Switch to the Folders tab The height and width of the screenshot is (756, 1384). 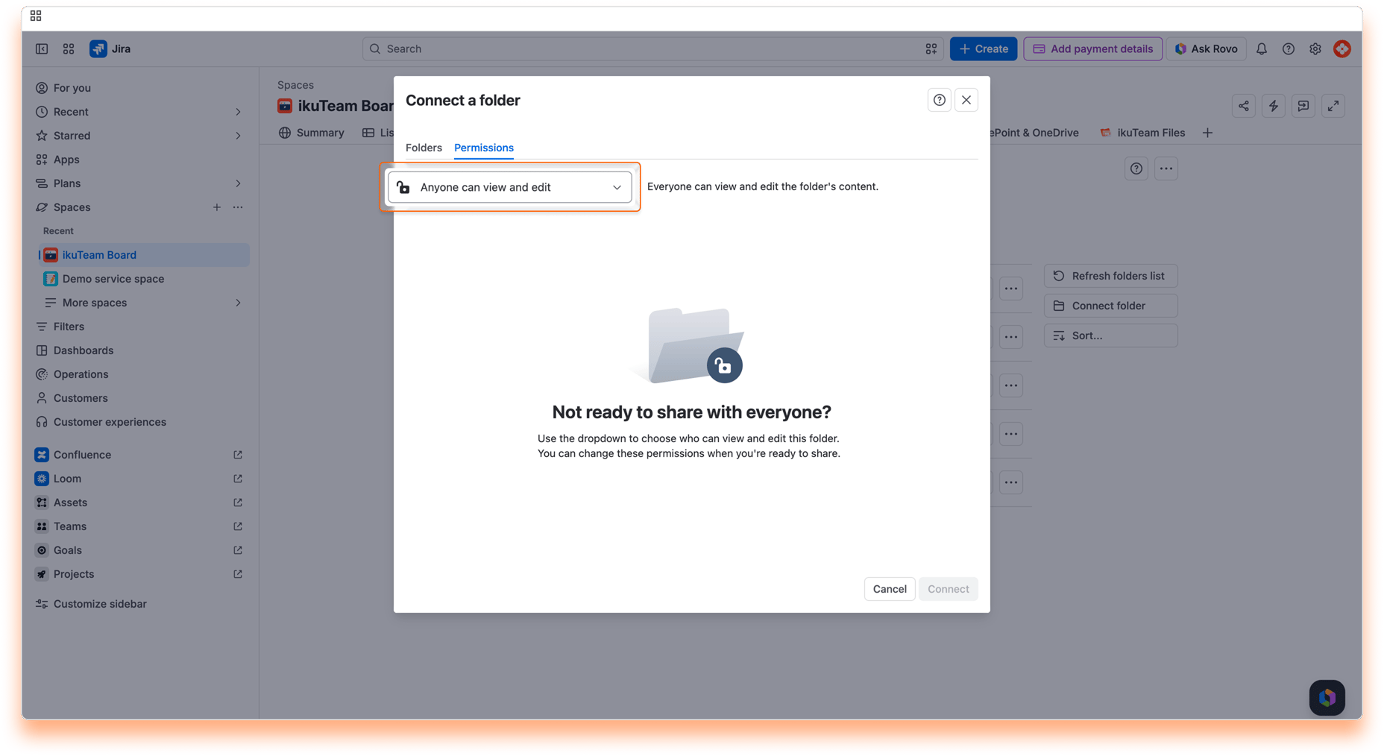tap(424, 148)
